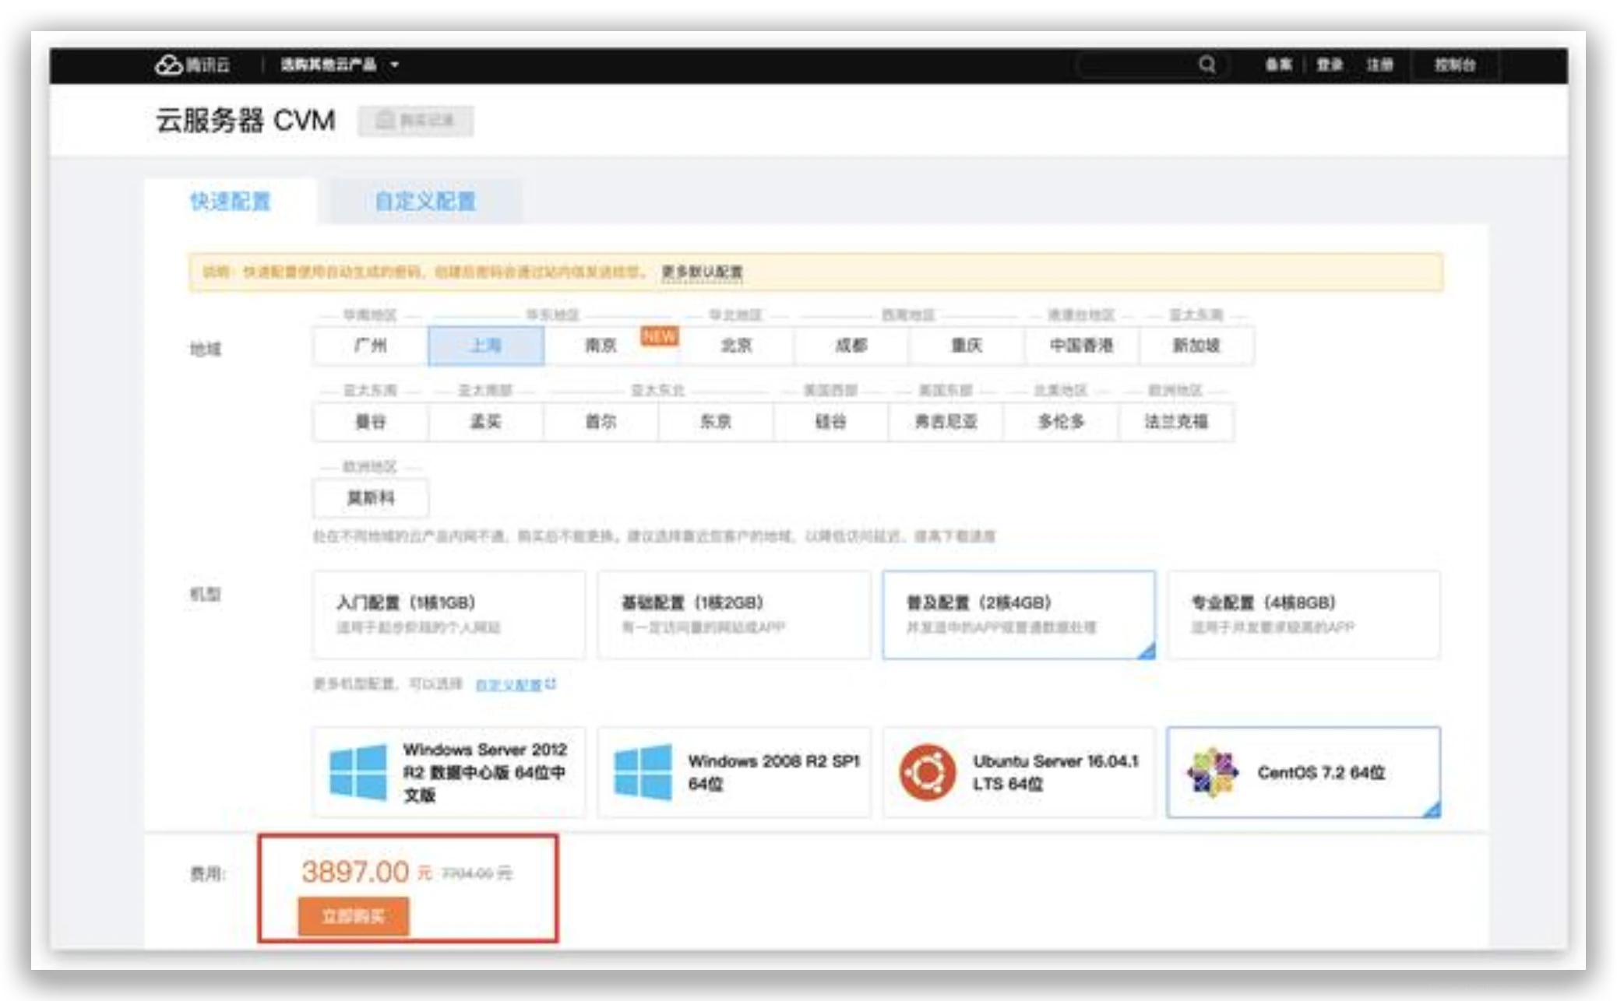The height and width of the screenshot is (1001, 1617).
Task: Click 注册 in the top bar
Action: 1379,65
